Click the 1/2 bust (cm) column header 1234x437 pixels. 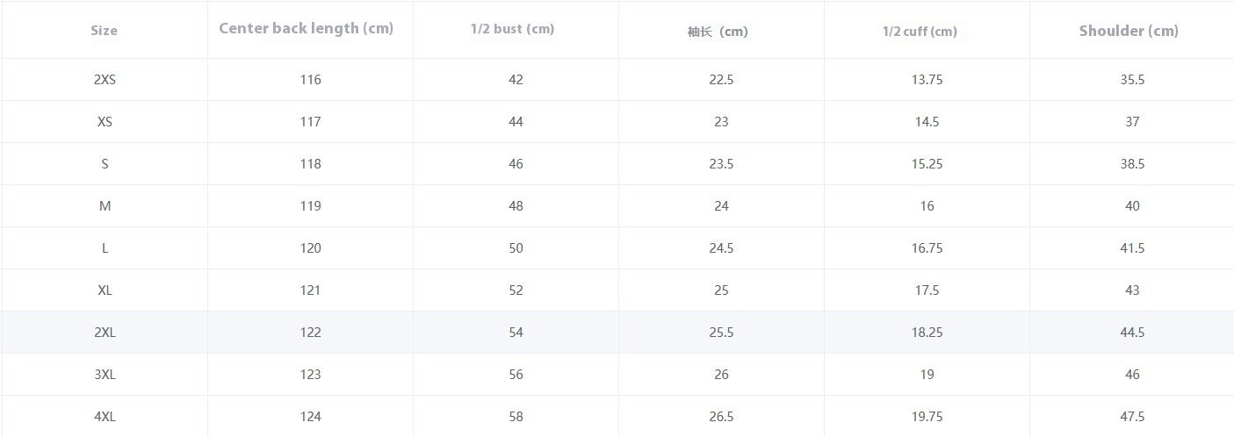pyautogui.click(x=513, y=29)
